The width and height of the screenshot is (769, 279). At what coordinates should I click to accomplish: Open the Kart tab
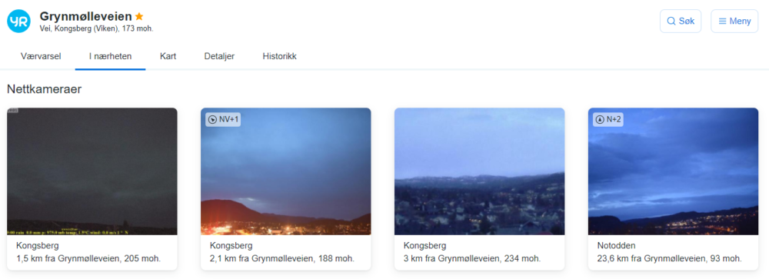pos(168,56)
